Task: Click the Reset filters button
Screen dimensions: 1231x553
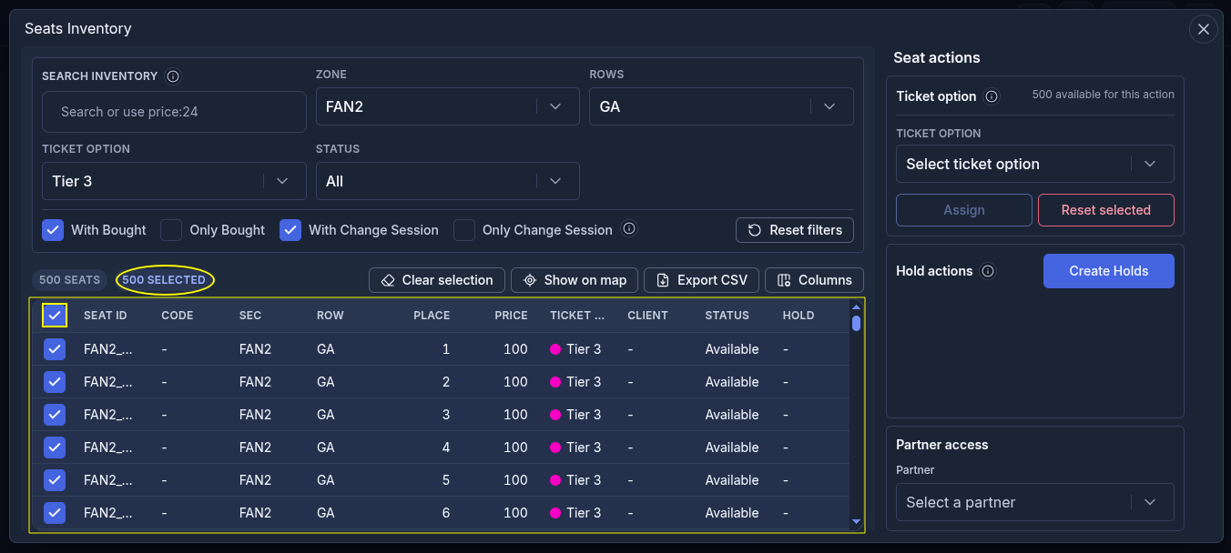Action: [x=795, y=230]
